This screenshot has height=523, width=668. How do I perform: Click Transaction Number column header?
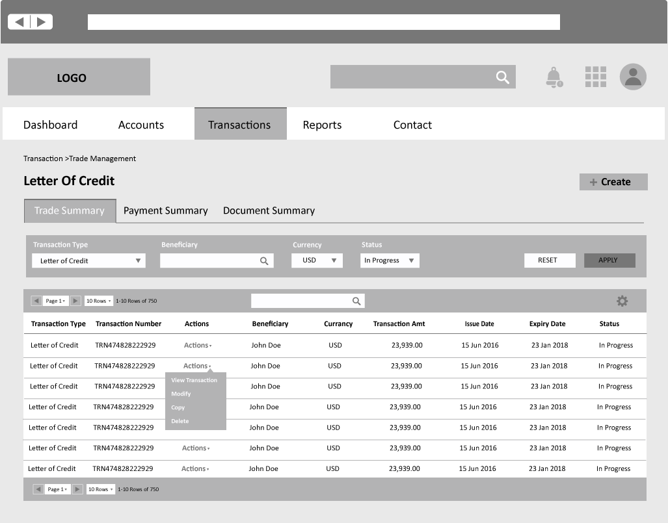(128, 324)
